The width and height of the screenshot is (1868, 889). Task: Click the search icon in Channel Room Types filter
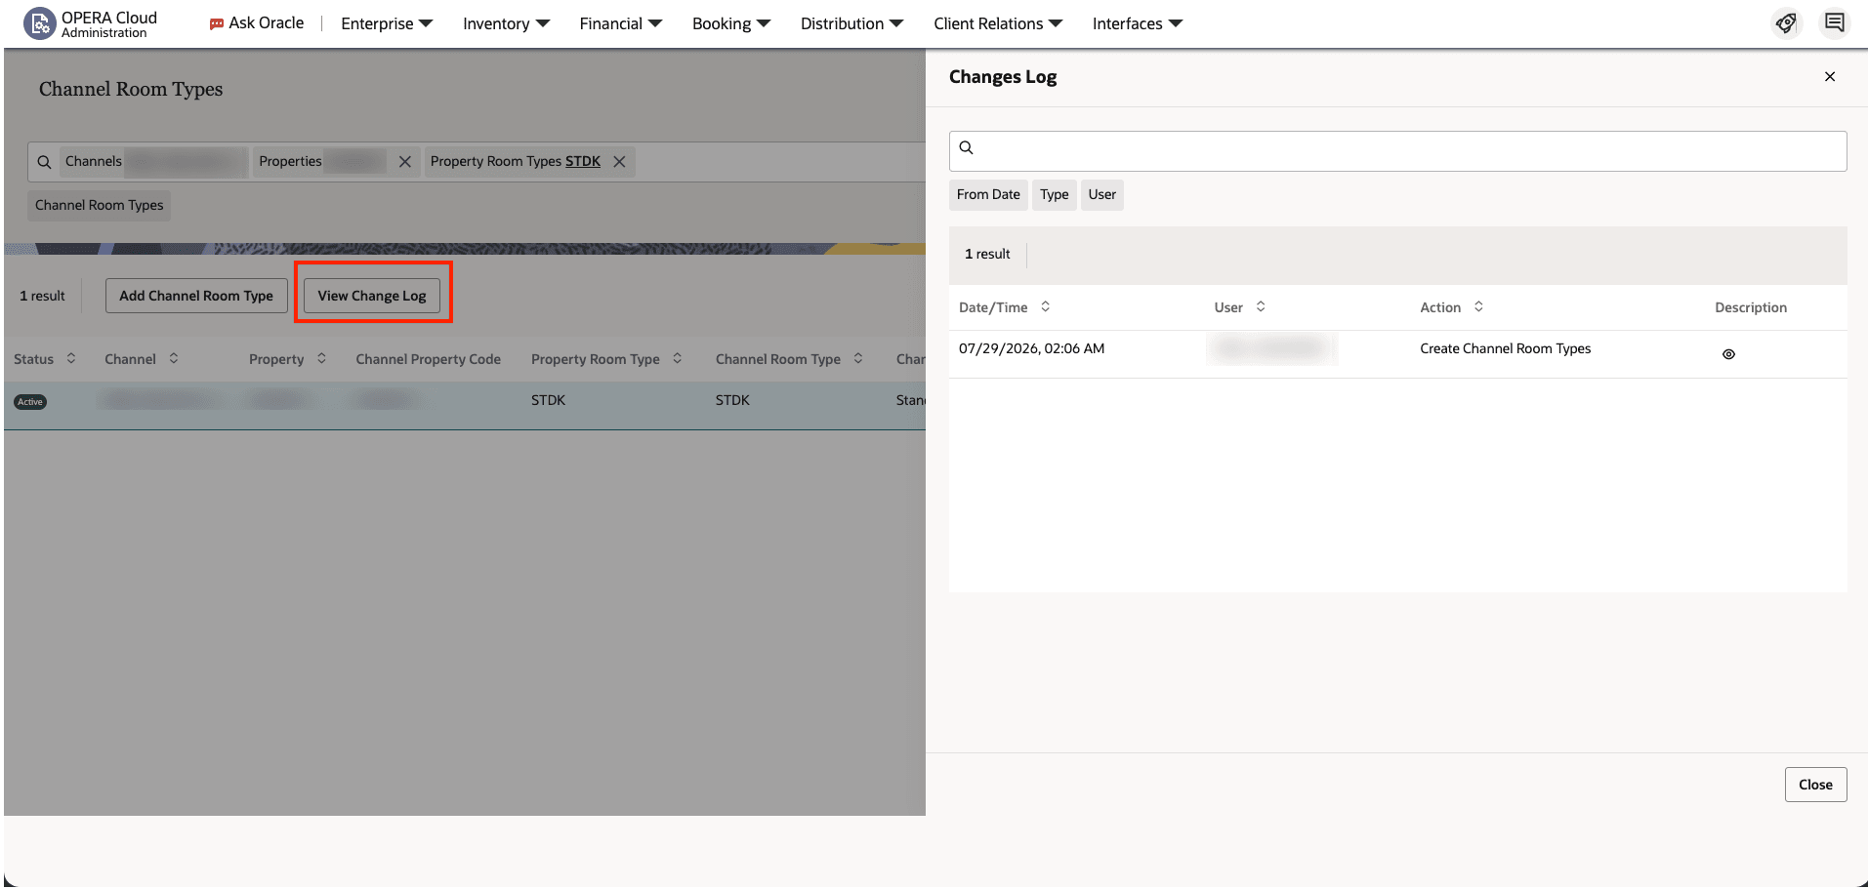pyautogui.click(x=44, y=162)
